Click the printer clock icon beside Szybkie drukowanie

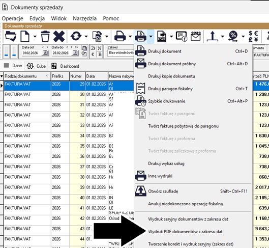[x=141, y=101]
